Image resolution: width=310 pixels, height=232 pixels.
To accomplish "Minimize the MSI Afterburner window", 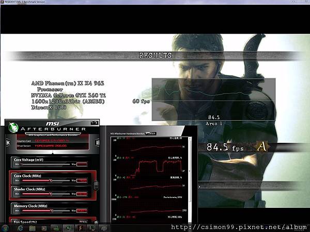I will point(92,123).
